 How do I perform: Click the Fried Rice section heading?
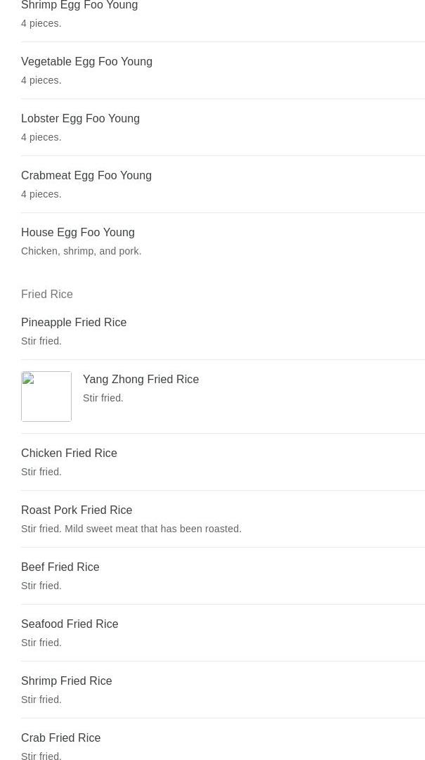(x=47, y=294)
